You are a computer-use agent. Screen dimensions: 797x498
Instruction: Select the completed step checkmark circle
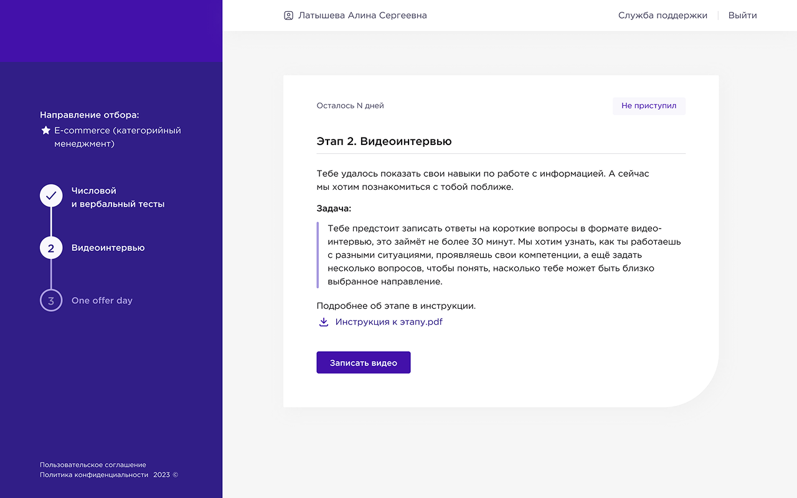[x=51, y=195]
